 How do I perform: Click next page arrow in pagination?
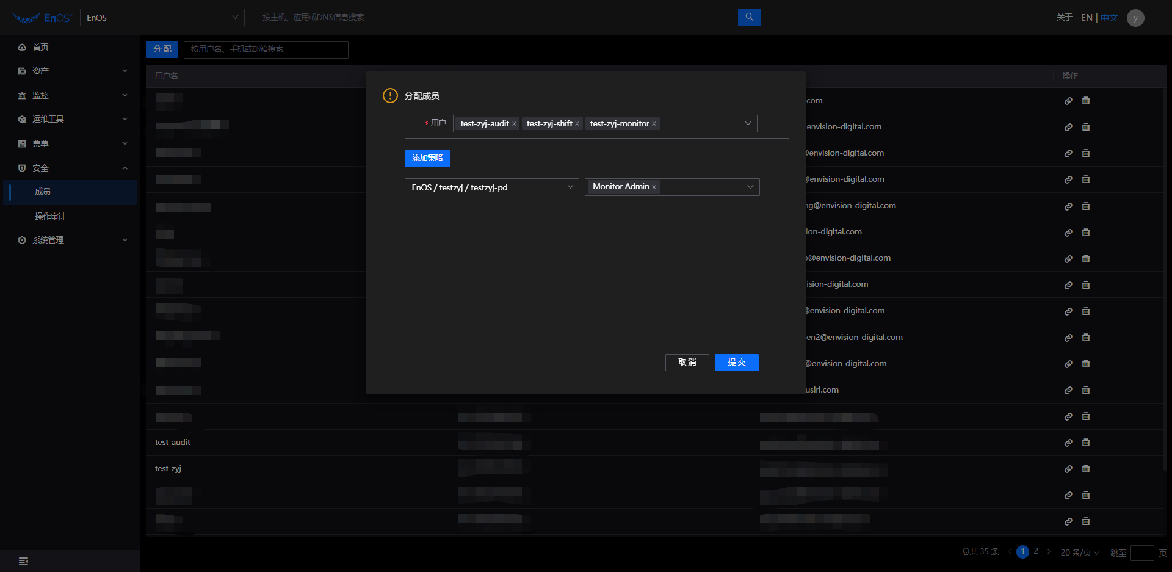tap(1049, 552)
